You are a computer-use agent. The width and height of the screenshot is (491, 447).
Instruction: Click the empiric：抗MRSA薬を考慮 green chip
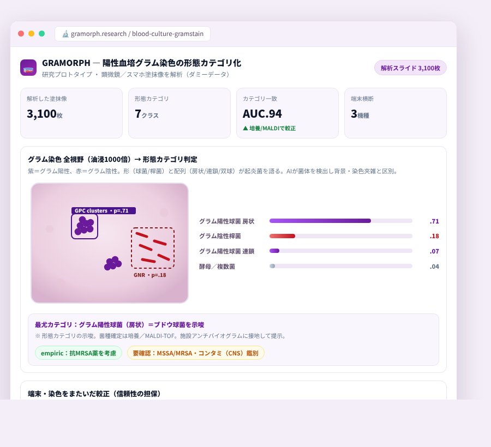coord(79,353)
